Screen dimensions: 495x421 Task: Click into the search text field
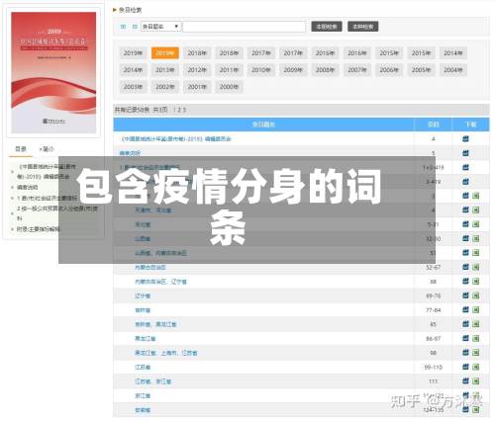(245, 27)
